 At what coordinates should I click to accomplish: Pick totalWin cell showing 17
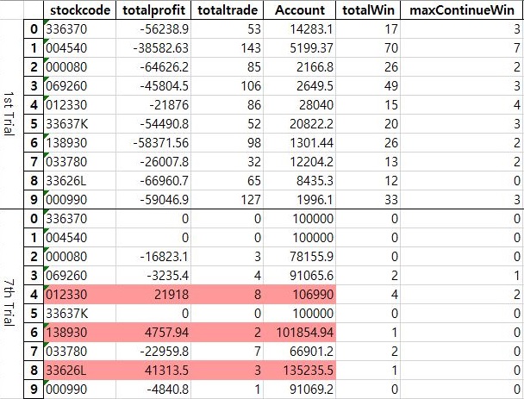[368, 29]
